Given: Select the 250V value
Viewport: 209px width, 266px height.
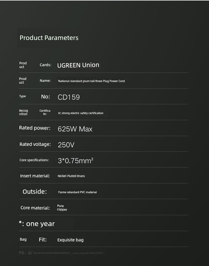Looking at the screenshot, I should pos(66,145).
